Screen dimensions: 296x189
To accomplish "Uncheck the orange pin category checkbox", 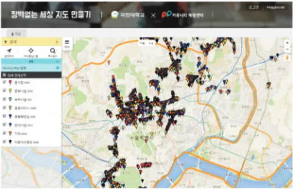I will (4, 133).
